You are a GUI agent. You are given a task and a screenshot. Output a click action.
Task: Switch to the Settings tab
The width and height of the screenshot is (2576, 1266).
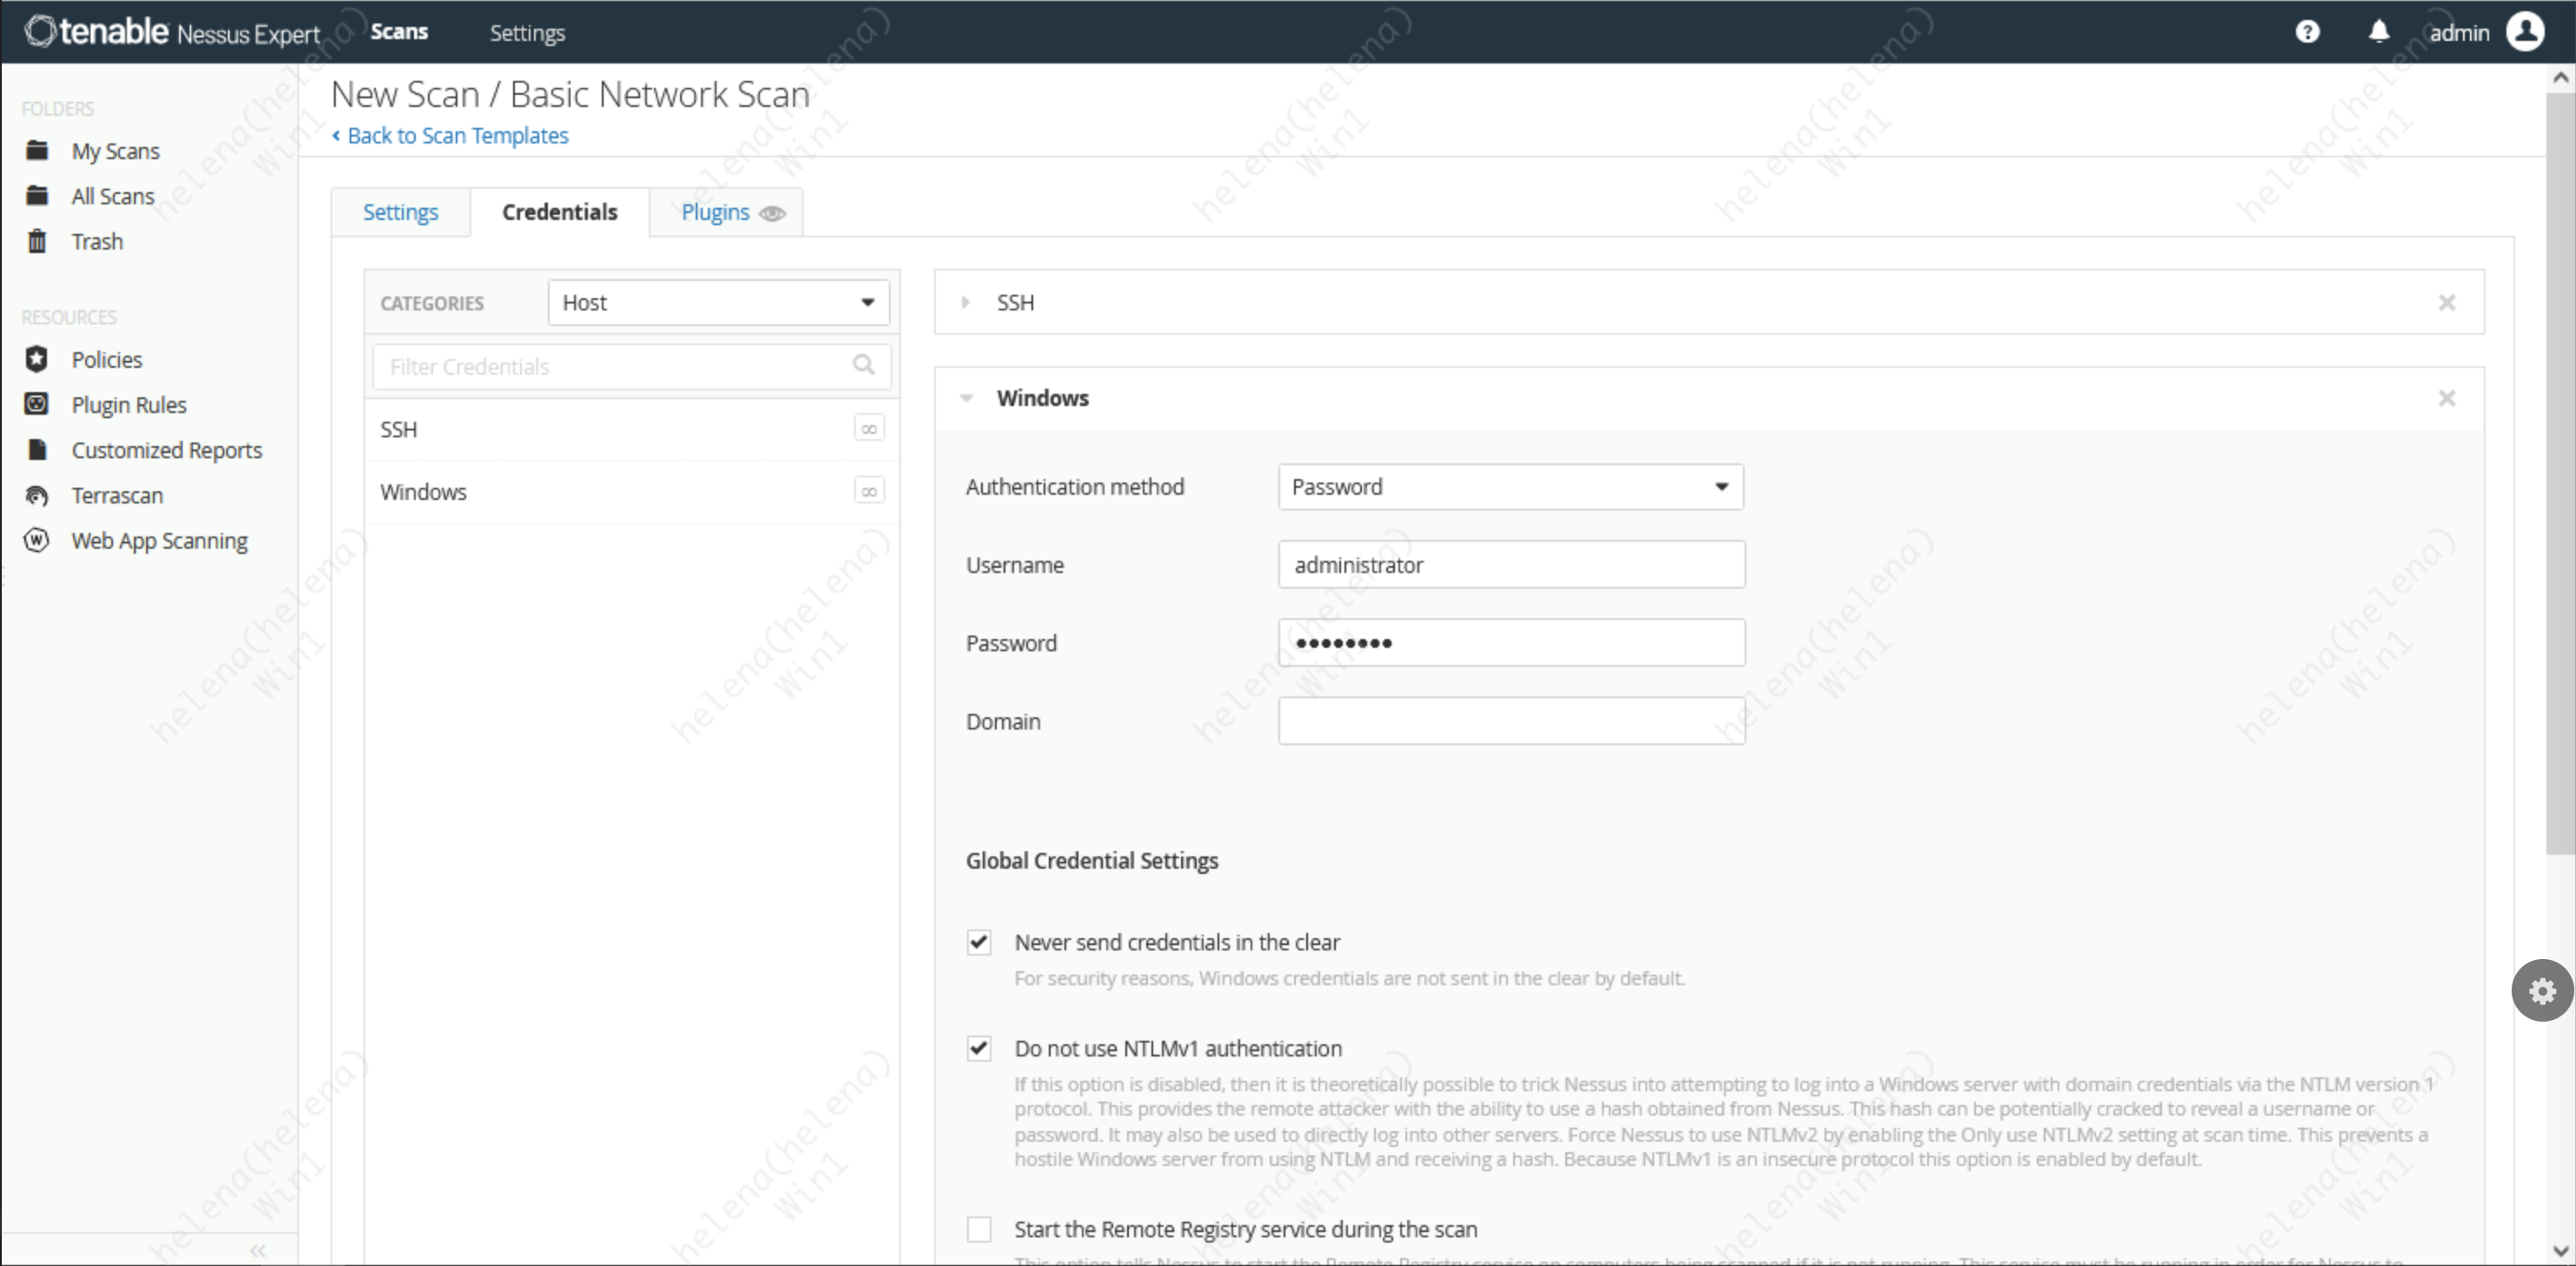pos(400,212)
